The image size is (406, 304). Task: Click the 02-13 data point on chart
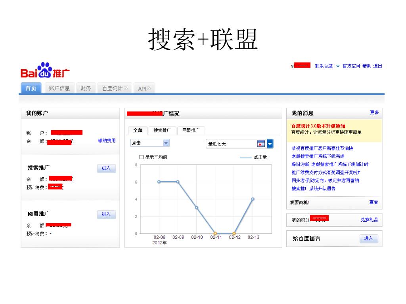[253, 199]
